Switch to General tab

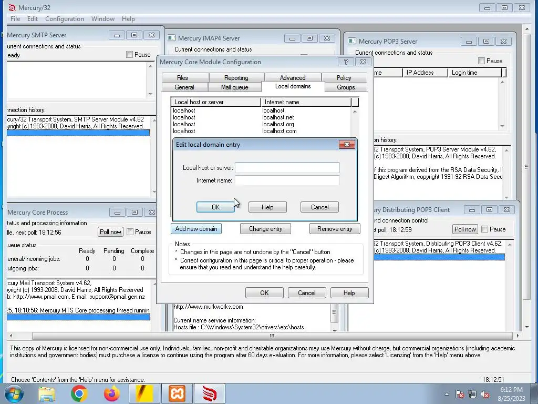point(184,87)
